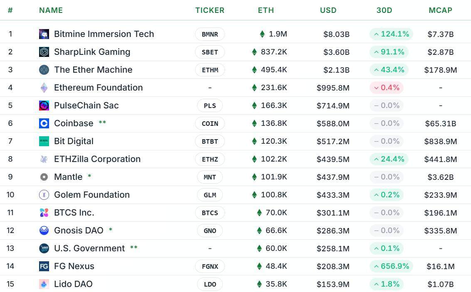Sort table by ETH column header
This screenshot has width=471, height=292.
click(x=266, y=10)
